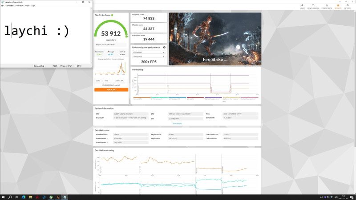356x200 pixels.
Task: Toggle the CPU Clock Frequency legend entry
Action: click(213, 98)
